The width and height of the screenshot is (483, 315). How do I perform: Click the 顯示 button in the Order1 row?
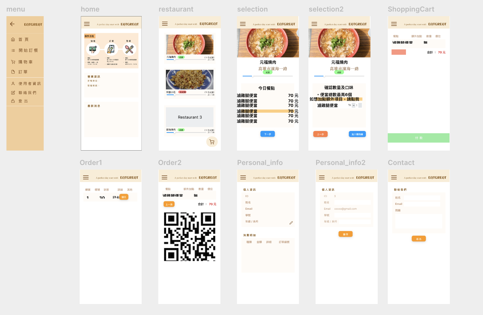(124, 197)
